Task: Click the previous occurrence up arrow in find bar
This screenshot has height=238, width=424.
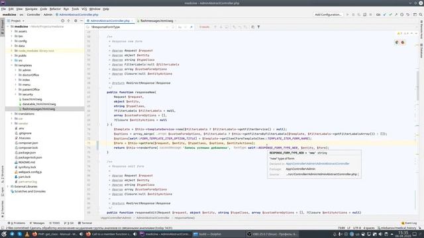Action: (215, 27)
